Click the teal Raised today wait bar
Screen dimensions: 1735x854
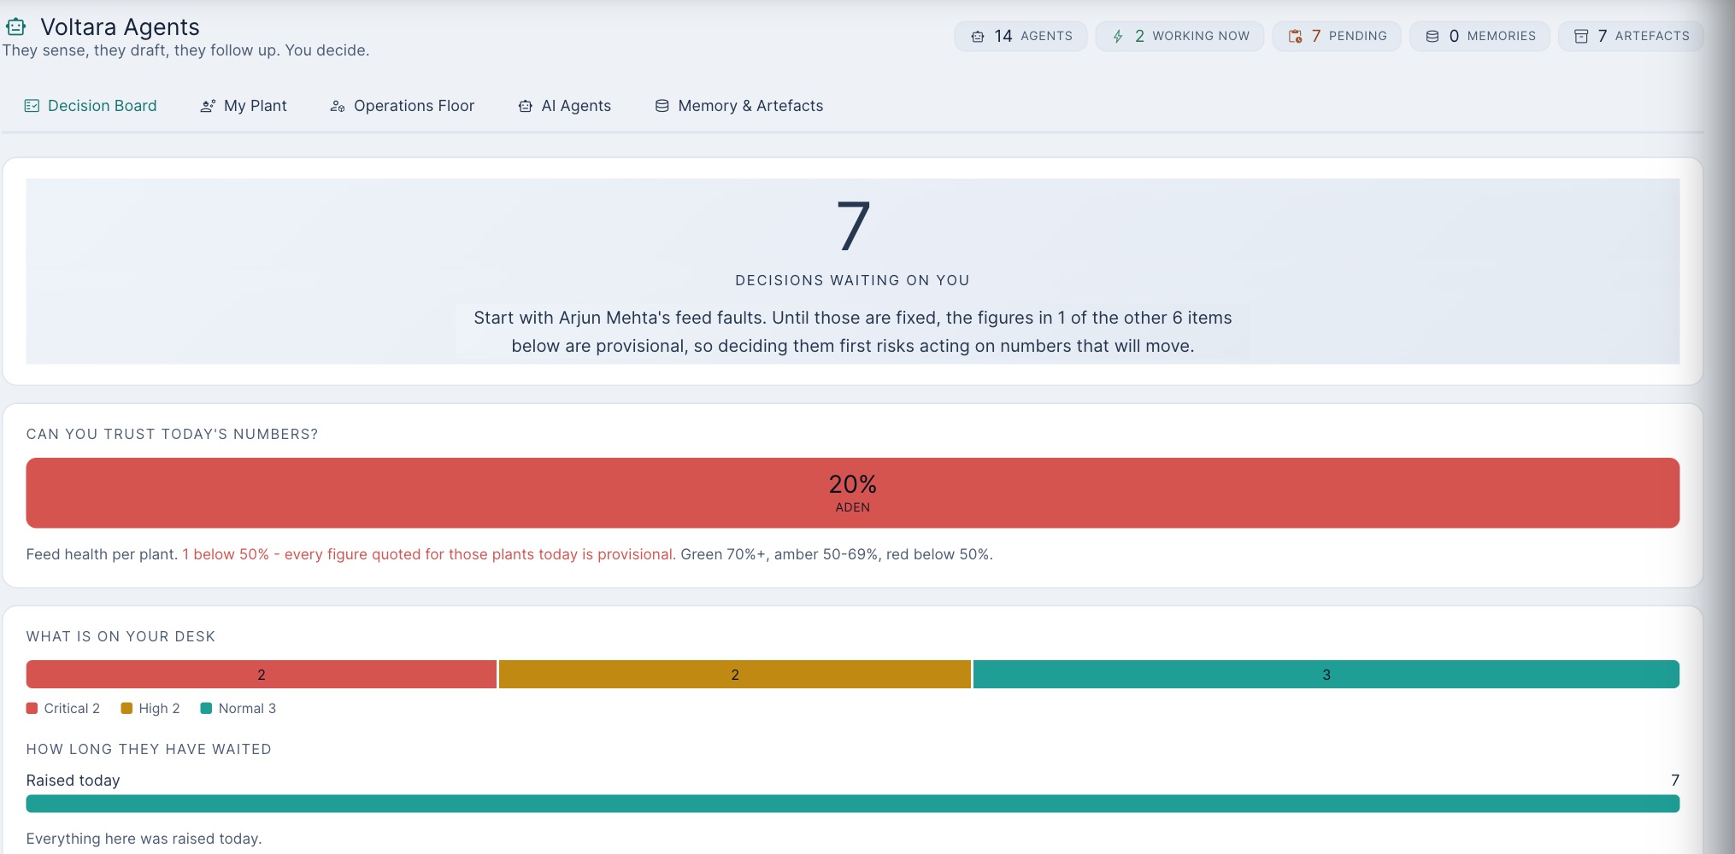(853, 804)
